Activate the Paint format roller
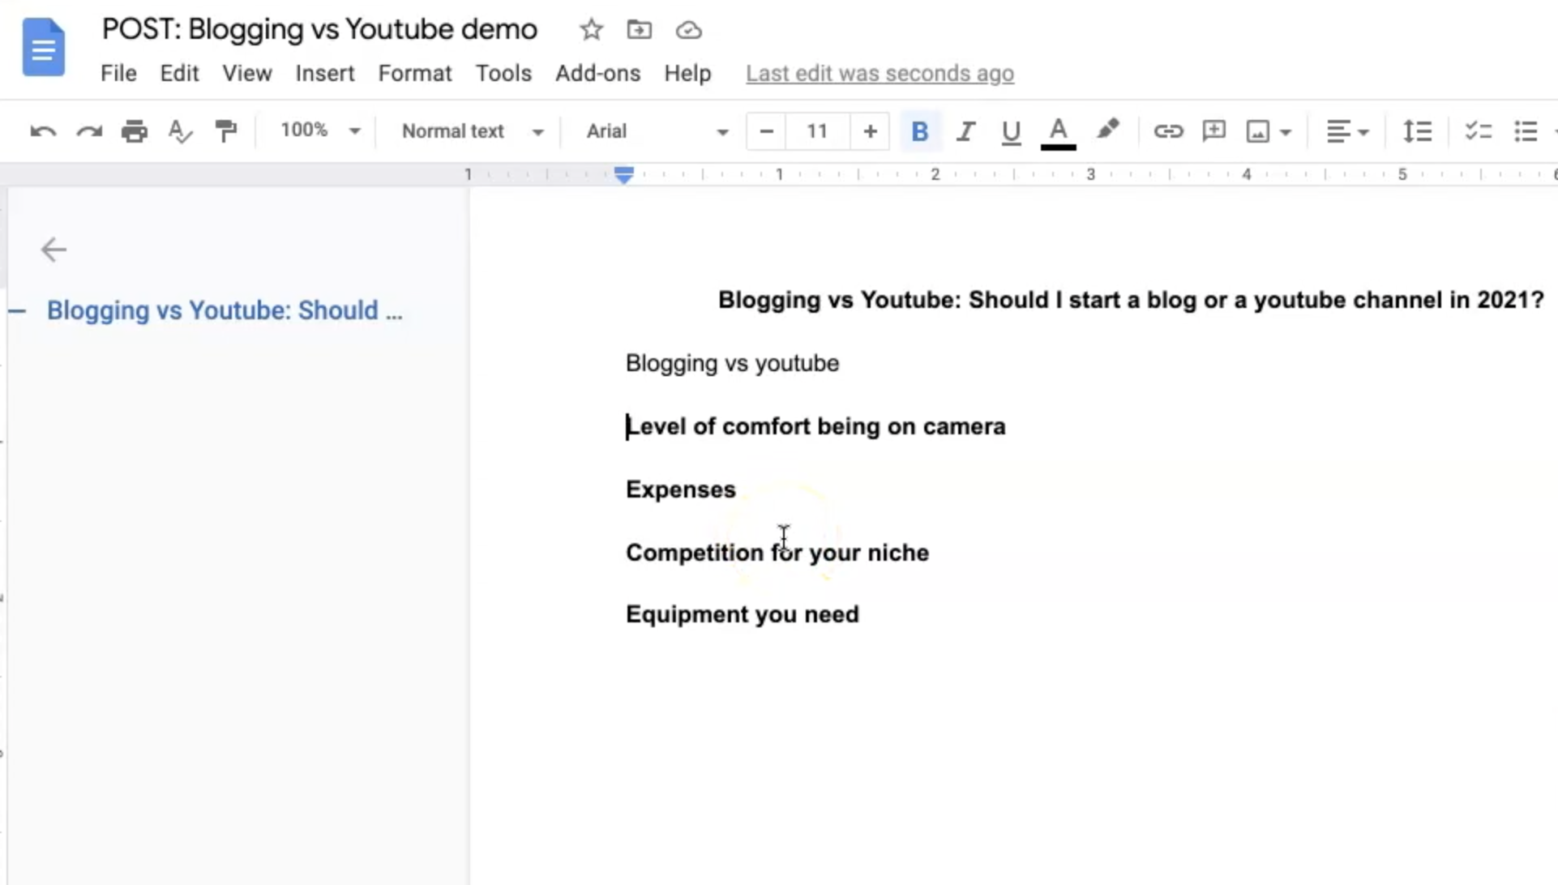 point(225,131)
